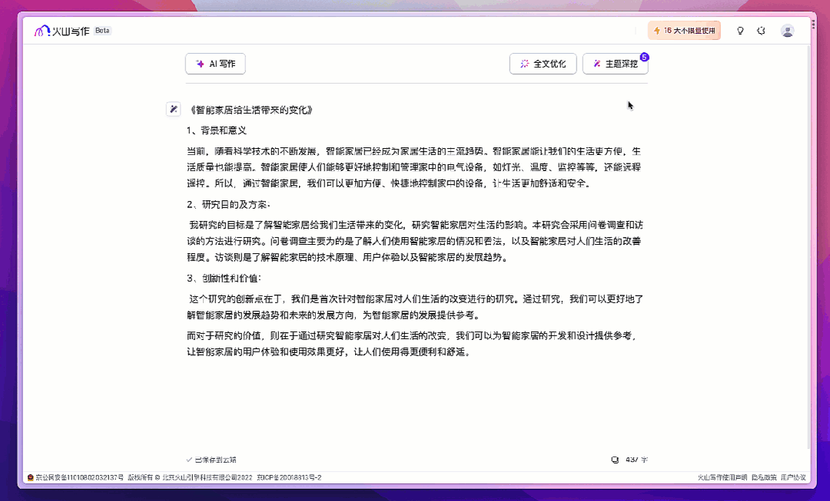The image size is (830, 501).
Task: Open the lightbulb tips icon
Action: 740,31
